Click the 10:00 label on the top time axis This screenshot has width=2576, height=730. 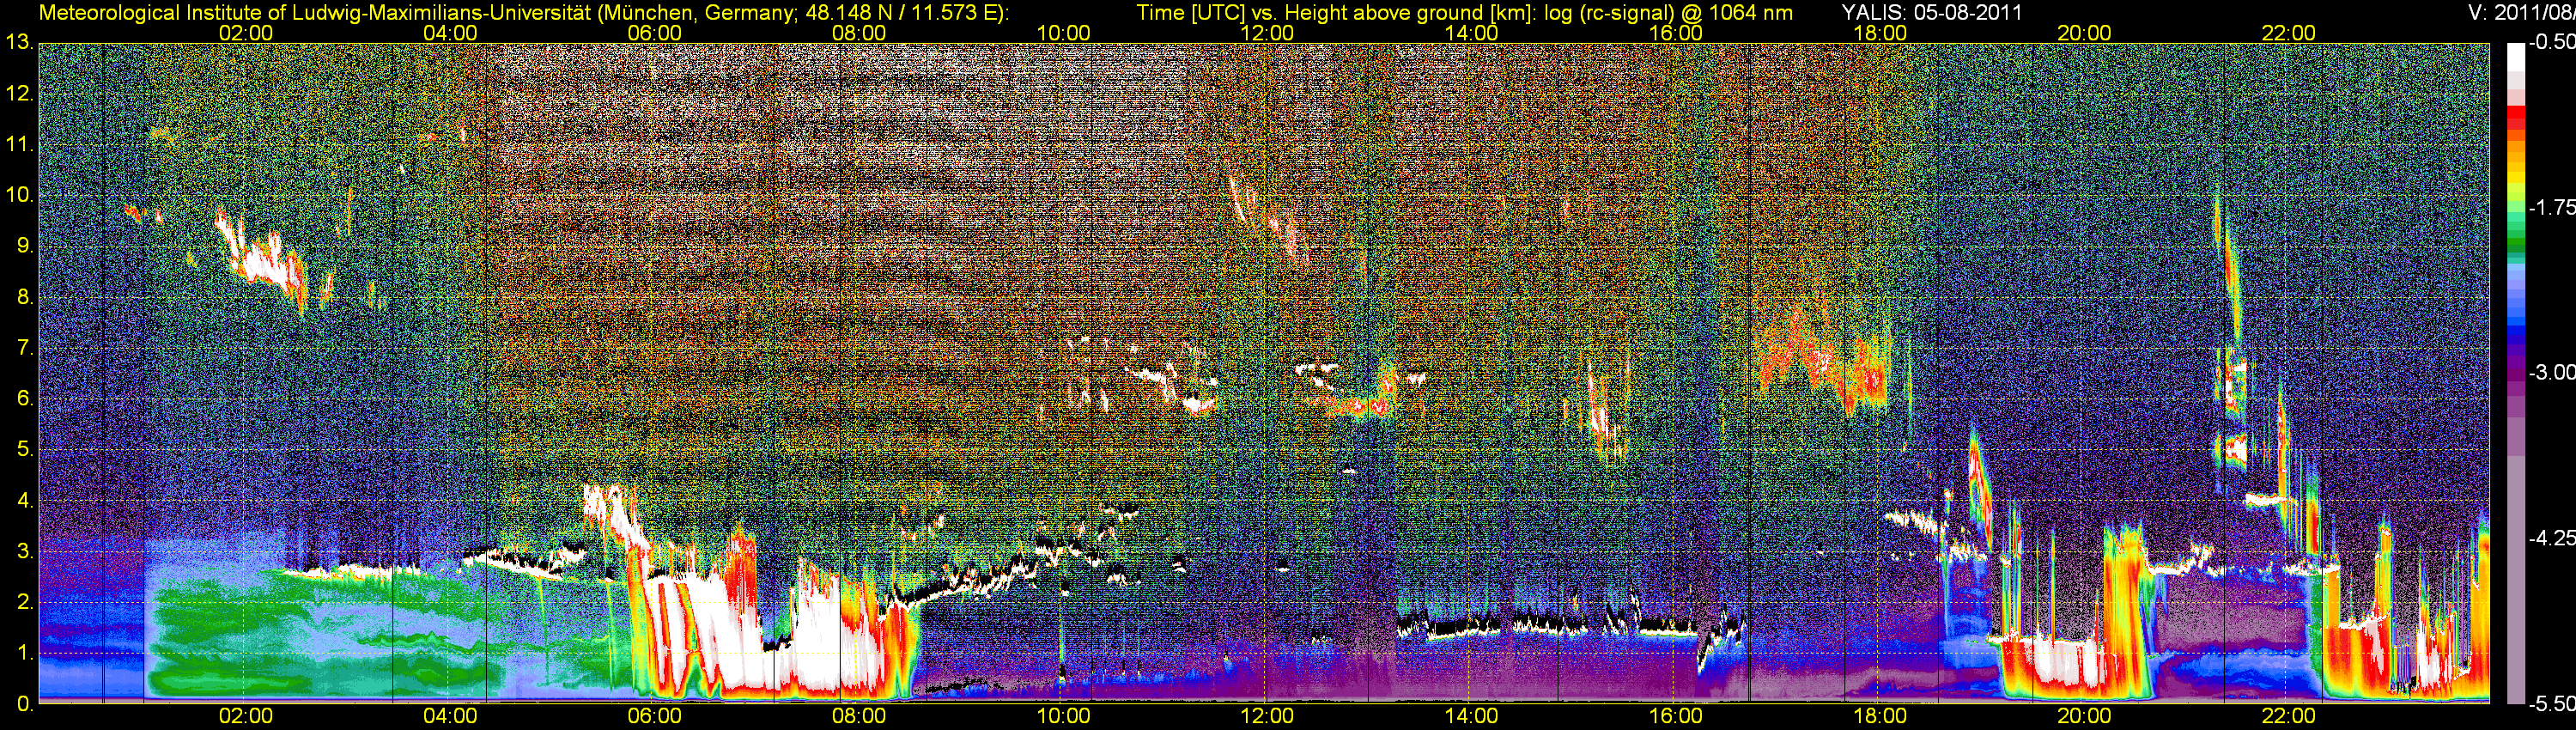point(1063,33)
